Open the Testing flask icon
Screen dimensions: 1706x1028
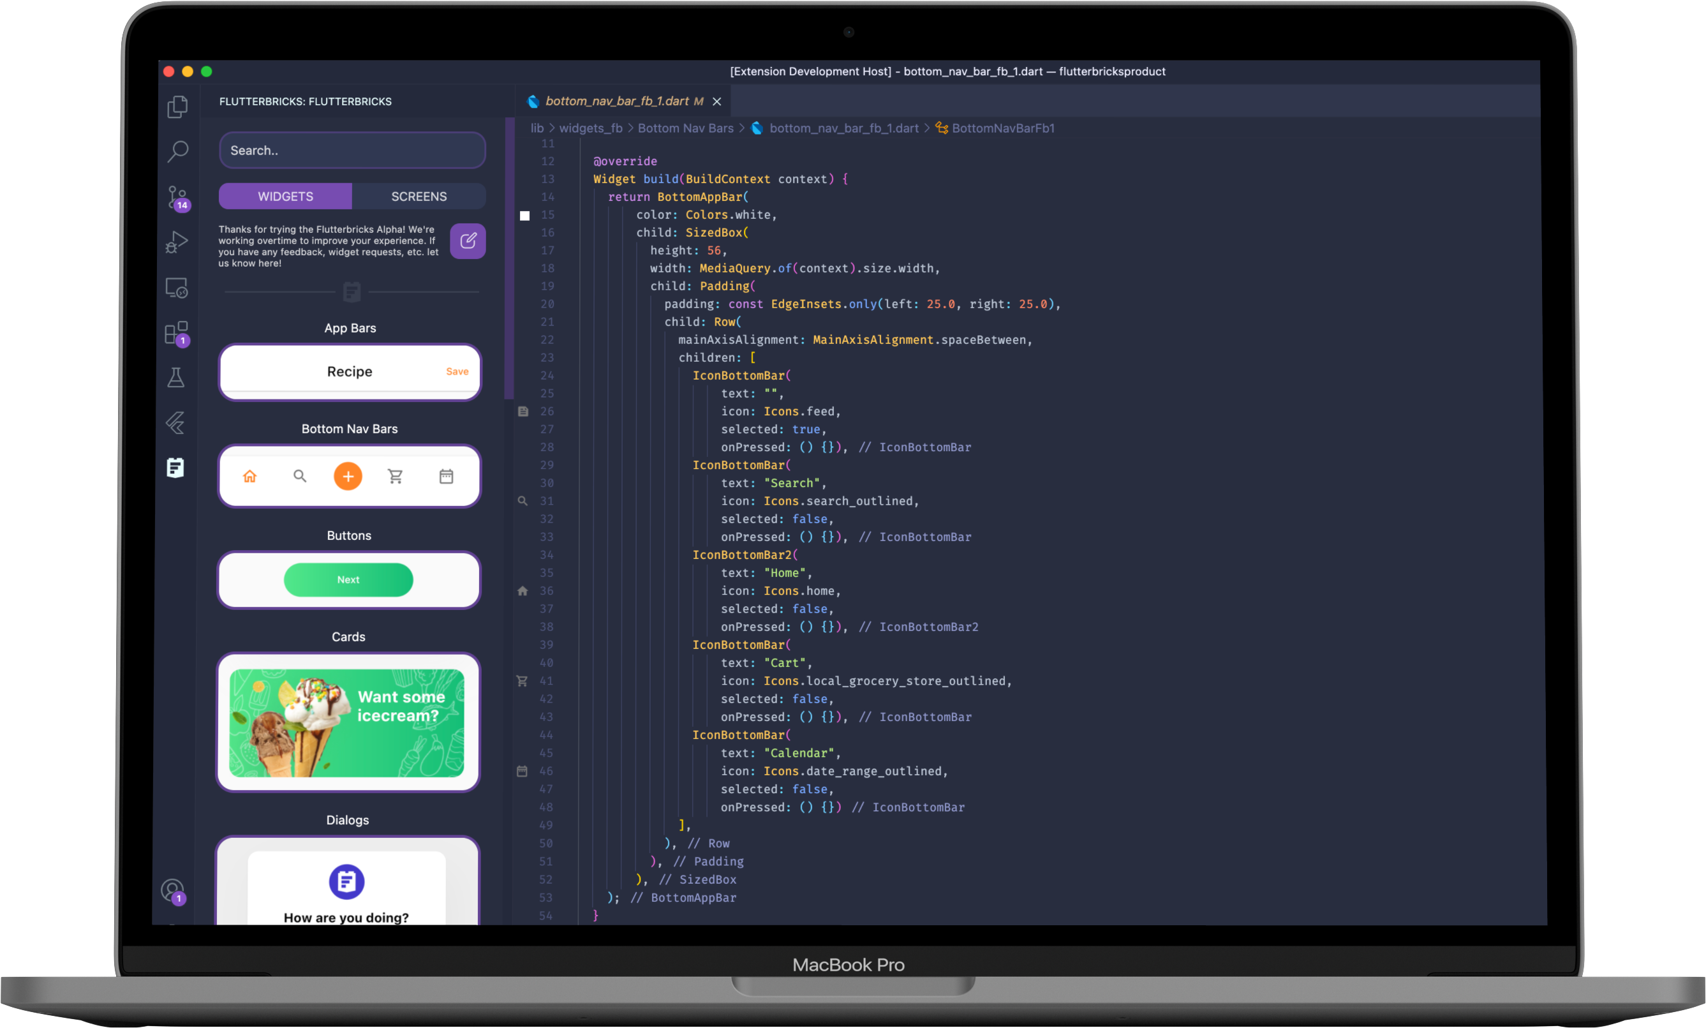click(x=176, y=378)
